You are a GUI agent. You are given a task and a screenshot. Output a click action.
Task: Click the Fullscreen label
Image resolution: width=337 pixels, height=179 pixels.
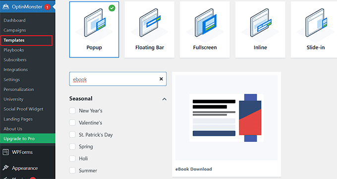point(205,47)
